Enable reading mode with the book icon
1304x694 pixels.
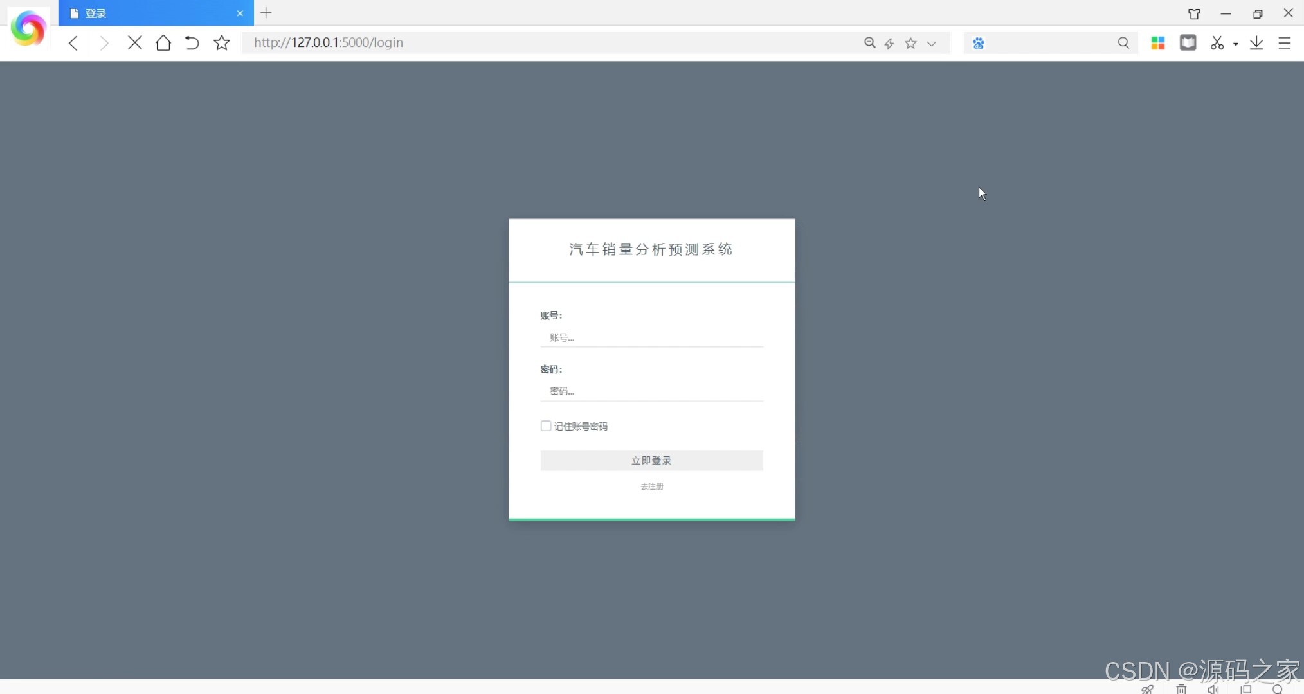[1189, 43]
